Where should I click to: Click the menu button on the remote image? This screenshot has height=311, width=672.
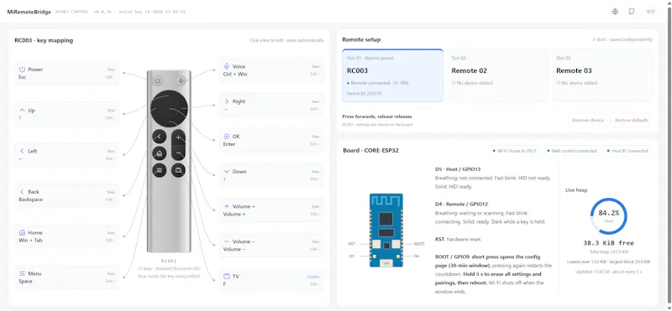click(159, 170)
